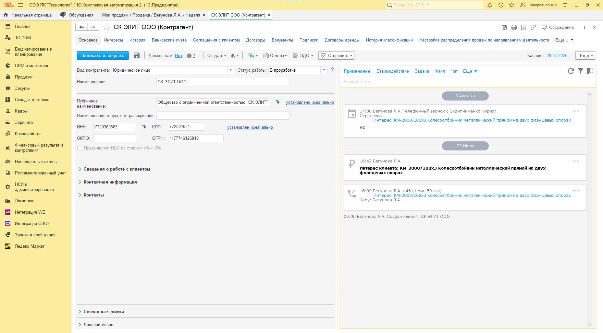Refresh the notes feed
This screenshot has width=603, height=333.
(x=571, y=71)
